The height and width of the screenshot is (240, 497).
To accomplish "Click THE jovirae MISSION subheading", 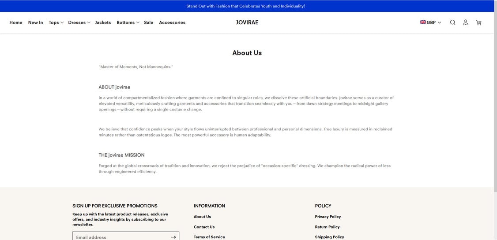I will [x=121, y=155].
